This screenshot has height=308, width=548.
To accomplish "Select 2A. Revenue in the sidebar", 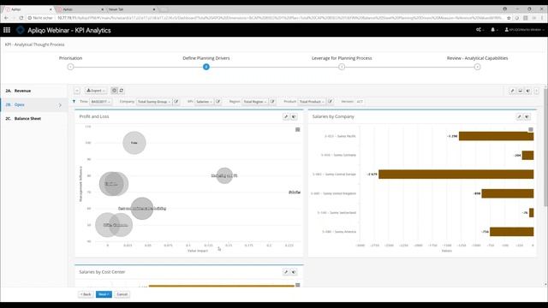I will [33, 91].
